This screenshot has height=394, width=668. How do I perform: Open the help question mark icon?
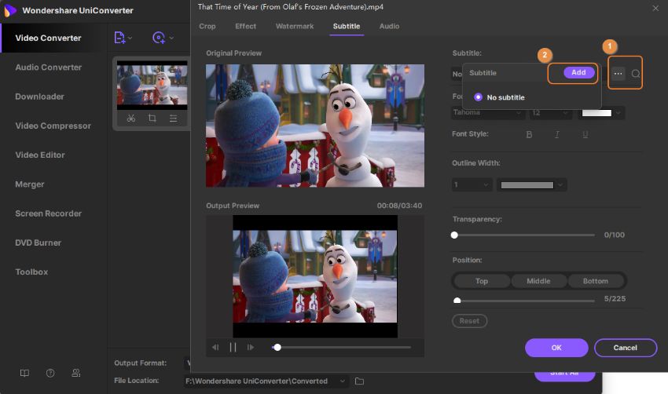coord(50,373)
